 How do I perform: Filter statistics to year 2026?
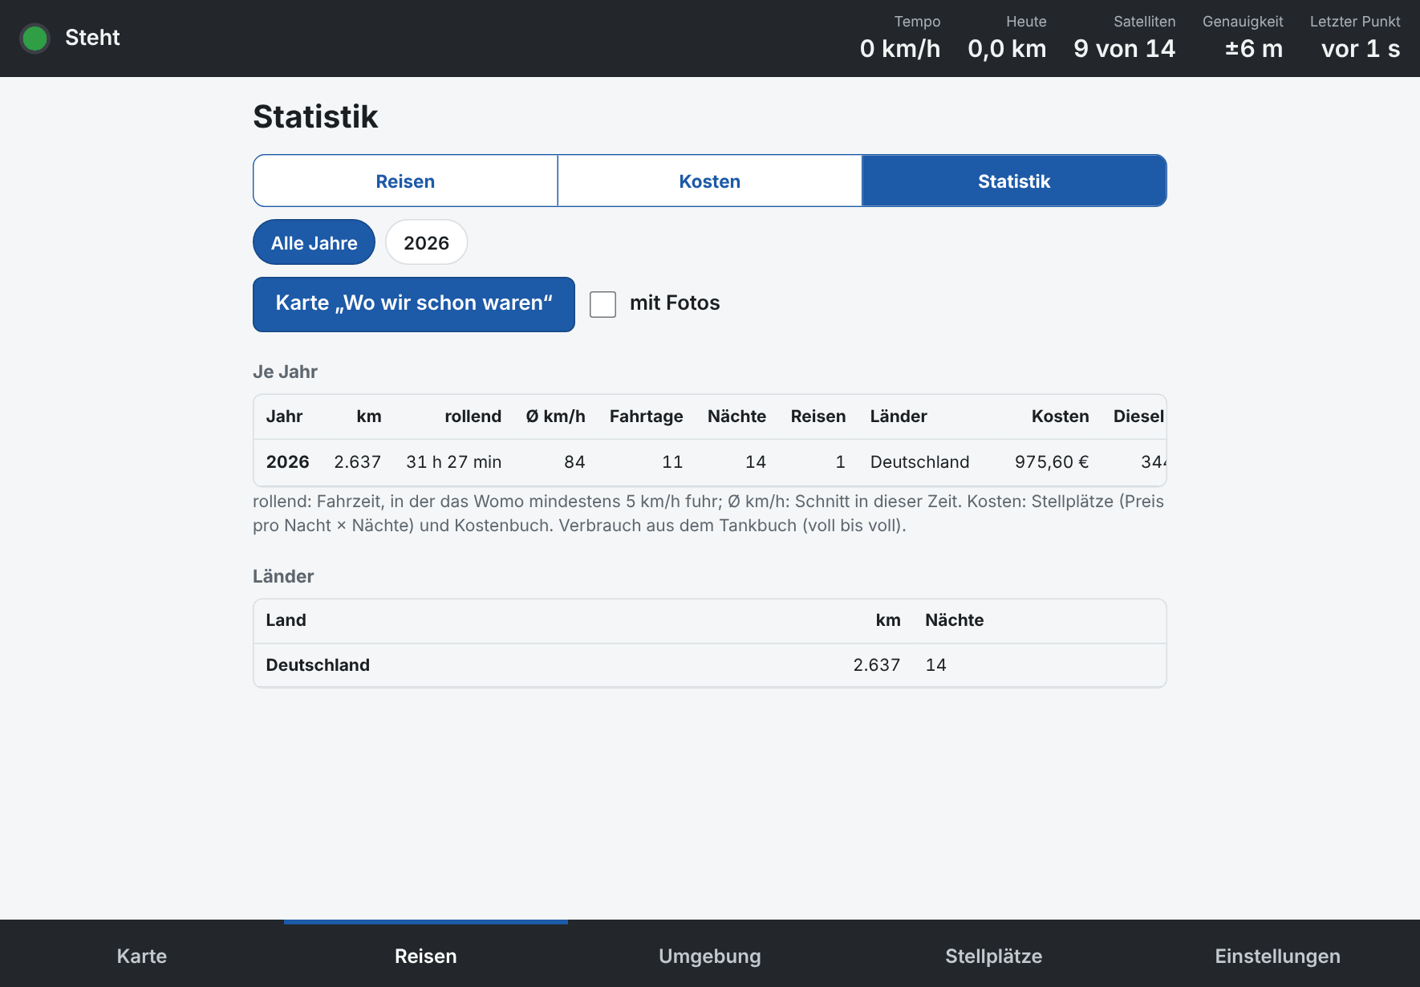pyautogui.click(x=426, y=242)
